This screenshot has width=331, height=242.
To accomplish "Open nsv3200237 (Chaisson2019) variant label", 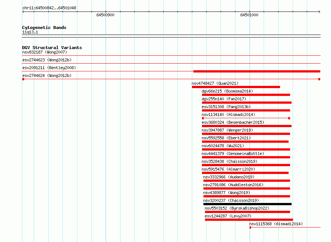I will [x=231, y=200].
